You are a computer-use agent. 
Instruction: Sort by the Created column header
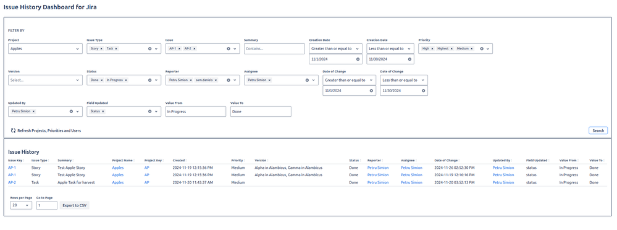point(180,161)
